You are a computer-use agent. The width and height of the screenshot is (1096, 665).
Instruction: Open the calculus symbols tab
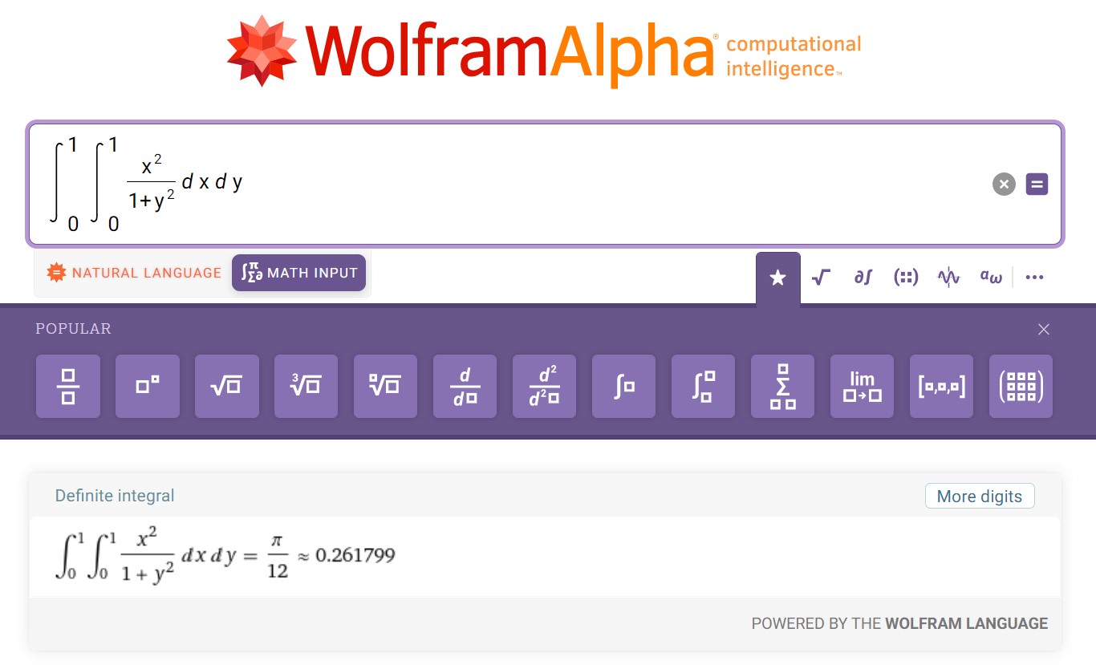point(863,278)
